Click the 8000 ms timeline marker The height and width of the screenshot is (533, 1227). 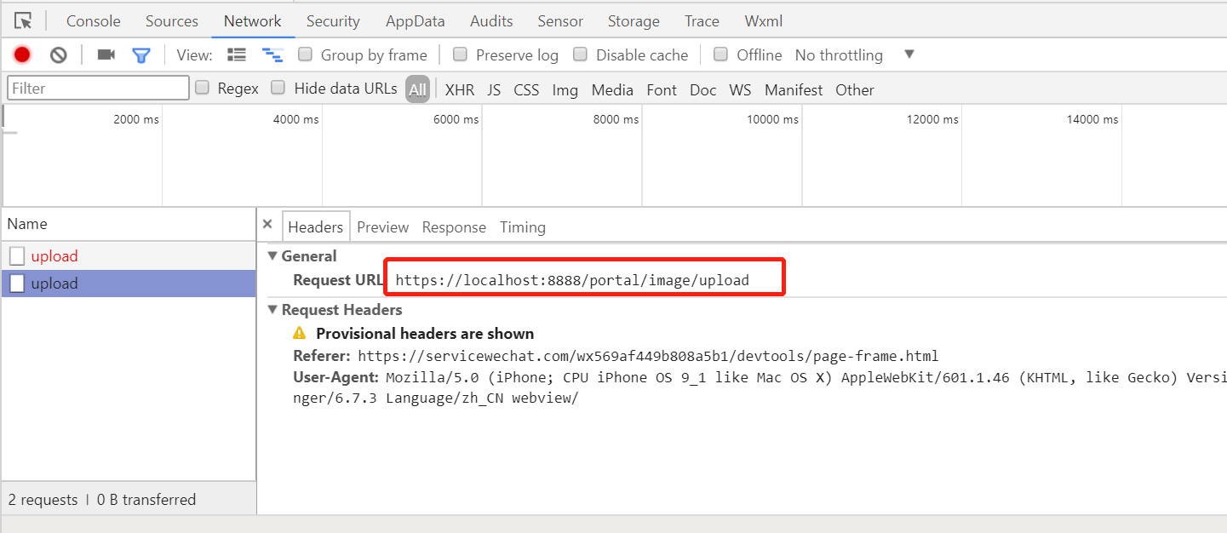pos(616,119)
